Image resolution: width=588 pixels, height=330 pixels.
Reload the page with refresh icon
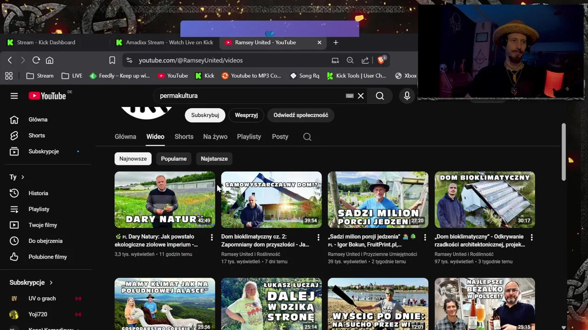(36, 60)
